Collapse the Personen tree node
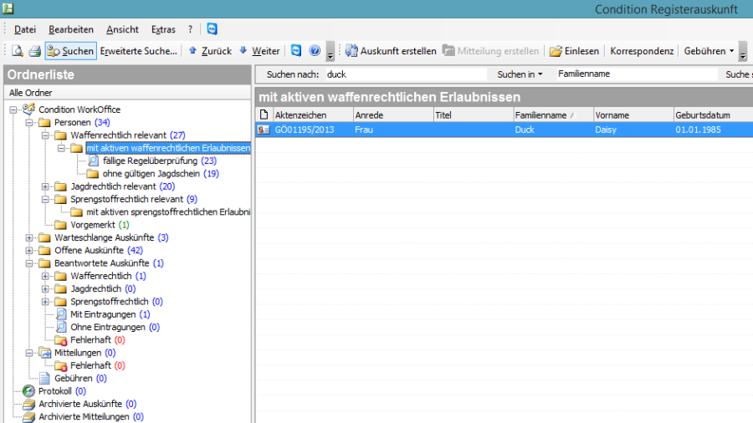This screenshot has height=423, width=753. click(x=30, y=123)
